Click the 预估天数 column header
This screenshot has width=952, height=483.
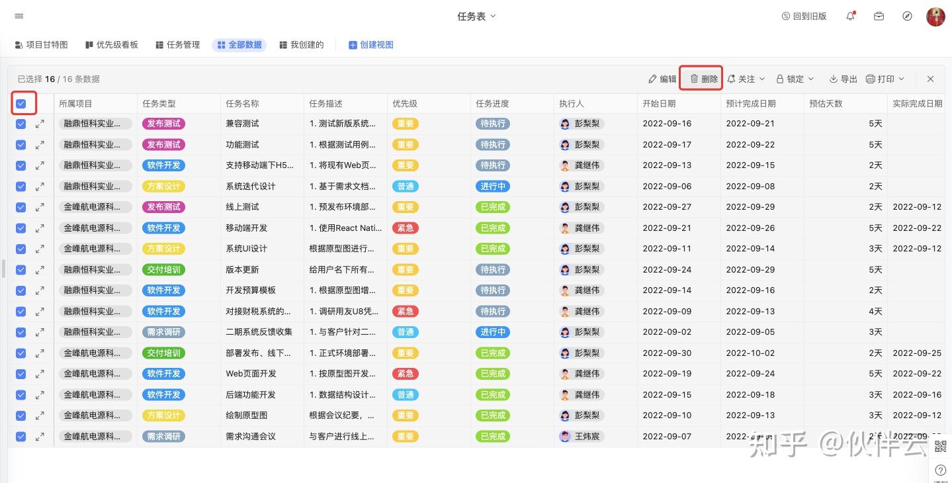(845, 103)
